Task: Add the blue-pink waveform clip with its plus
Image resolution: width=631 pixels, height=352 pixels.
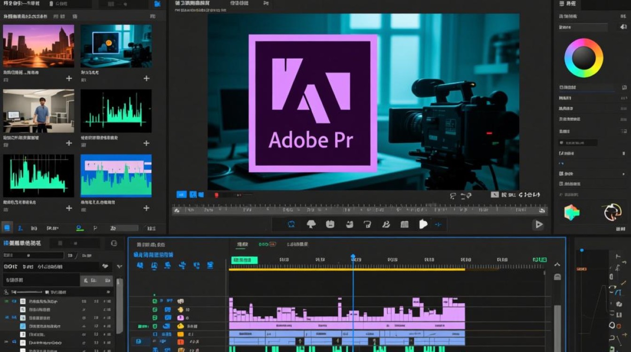Action: pos(146,208)
